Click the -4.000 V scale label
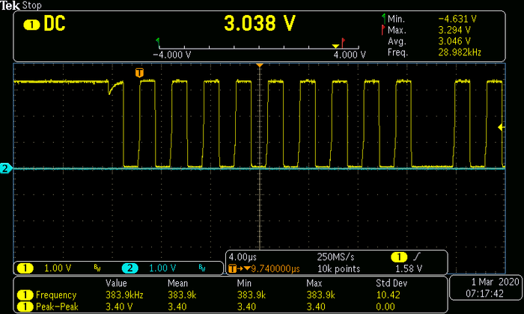 [171, 55]
